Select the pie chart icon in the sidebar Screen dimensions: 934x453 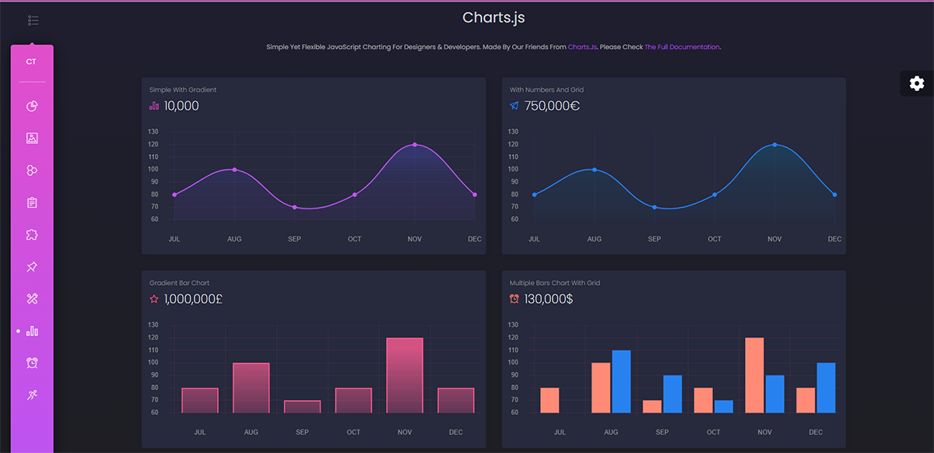[32, 106]
